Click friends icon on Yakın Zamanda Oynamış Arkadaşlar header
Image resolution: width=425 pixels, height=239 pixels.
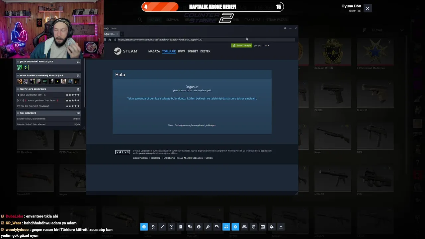tap(78, 75)
